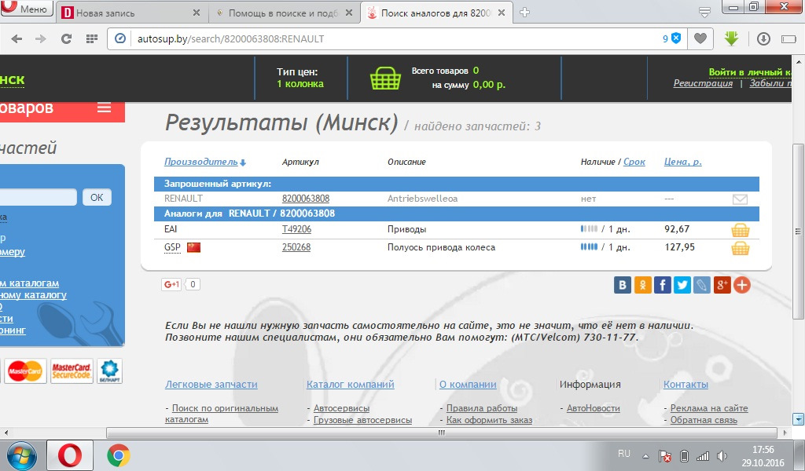Reload the current page
The image size is (805, 471).
pos(66,39)
